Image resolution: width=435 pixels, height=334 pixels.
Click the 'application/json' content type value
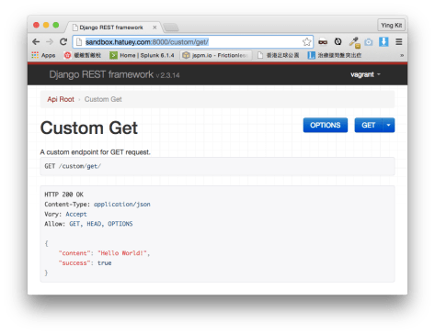[x=122, y=205]
